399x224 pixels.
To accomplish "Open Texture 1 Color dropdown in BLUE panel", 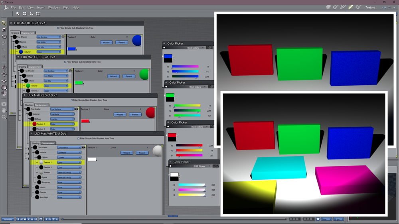I will [x=49, y=52].
